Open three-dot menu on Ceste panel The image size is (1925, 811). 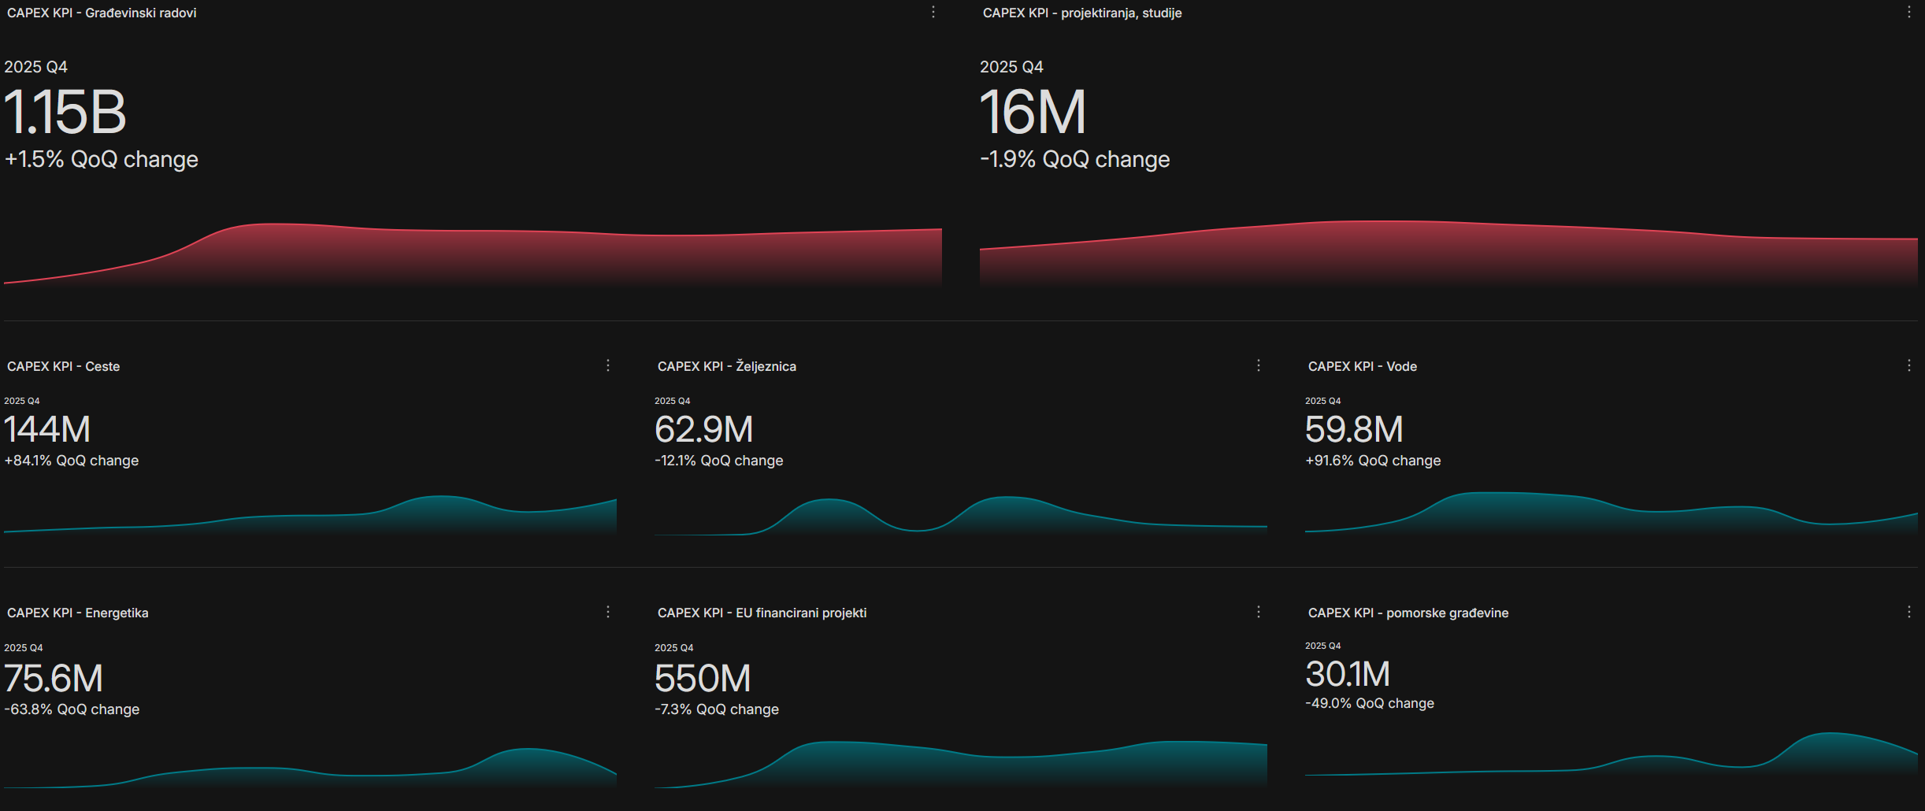[608, 365]
